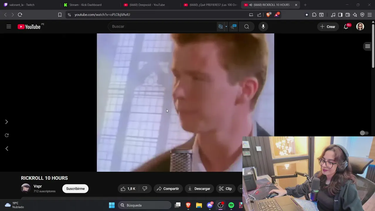Open File Explorer from the taskbar
375x211 pixels.
tap(199, 205)
